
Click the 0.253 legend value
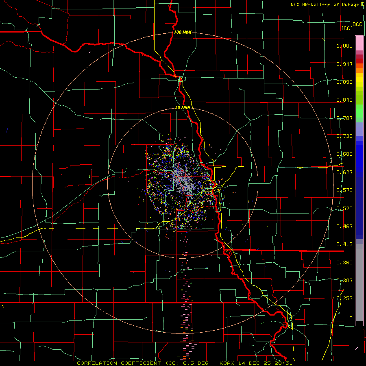344,298
